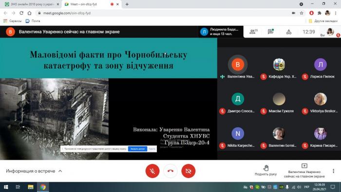
Task: Click the presentation status Валентина Уваренко button
Action: pyautogui.click(x=304, y=171)
